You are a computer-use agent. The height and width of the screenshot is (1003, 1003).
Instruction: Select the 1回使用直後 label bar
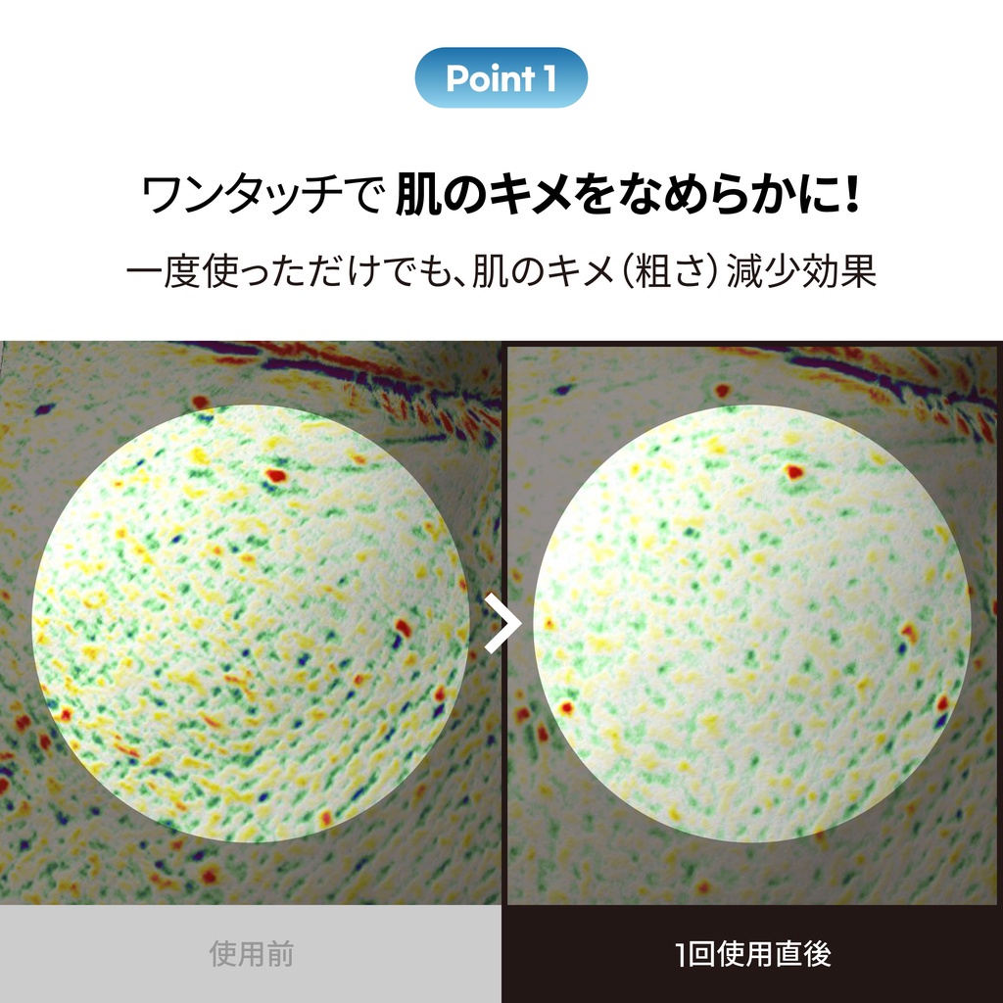coord(752,954)
